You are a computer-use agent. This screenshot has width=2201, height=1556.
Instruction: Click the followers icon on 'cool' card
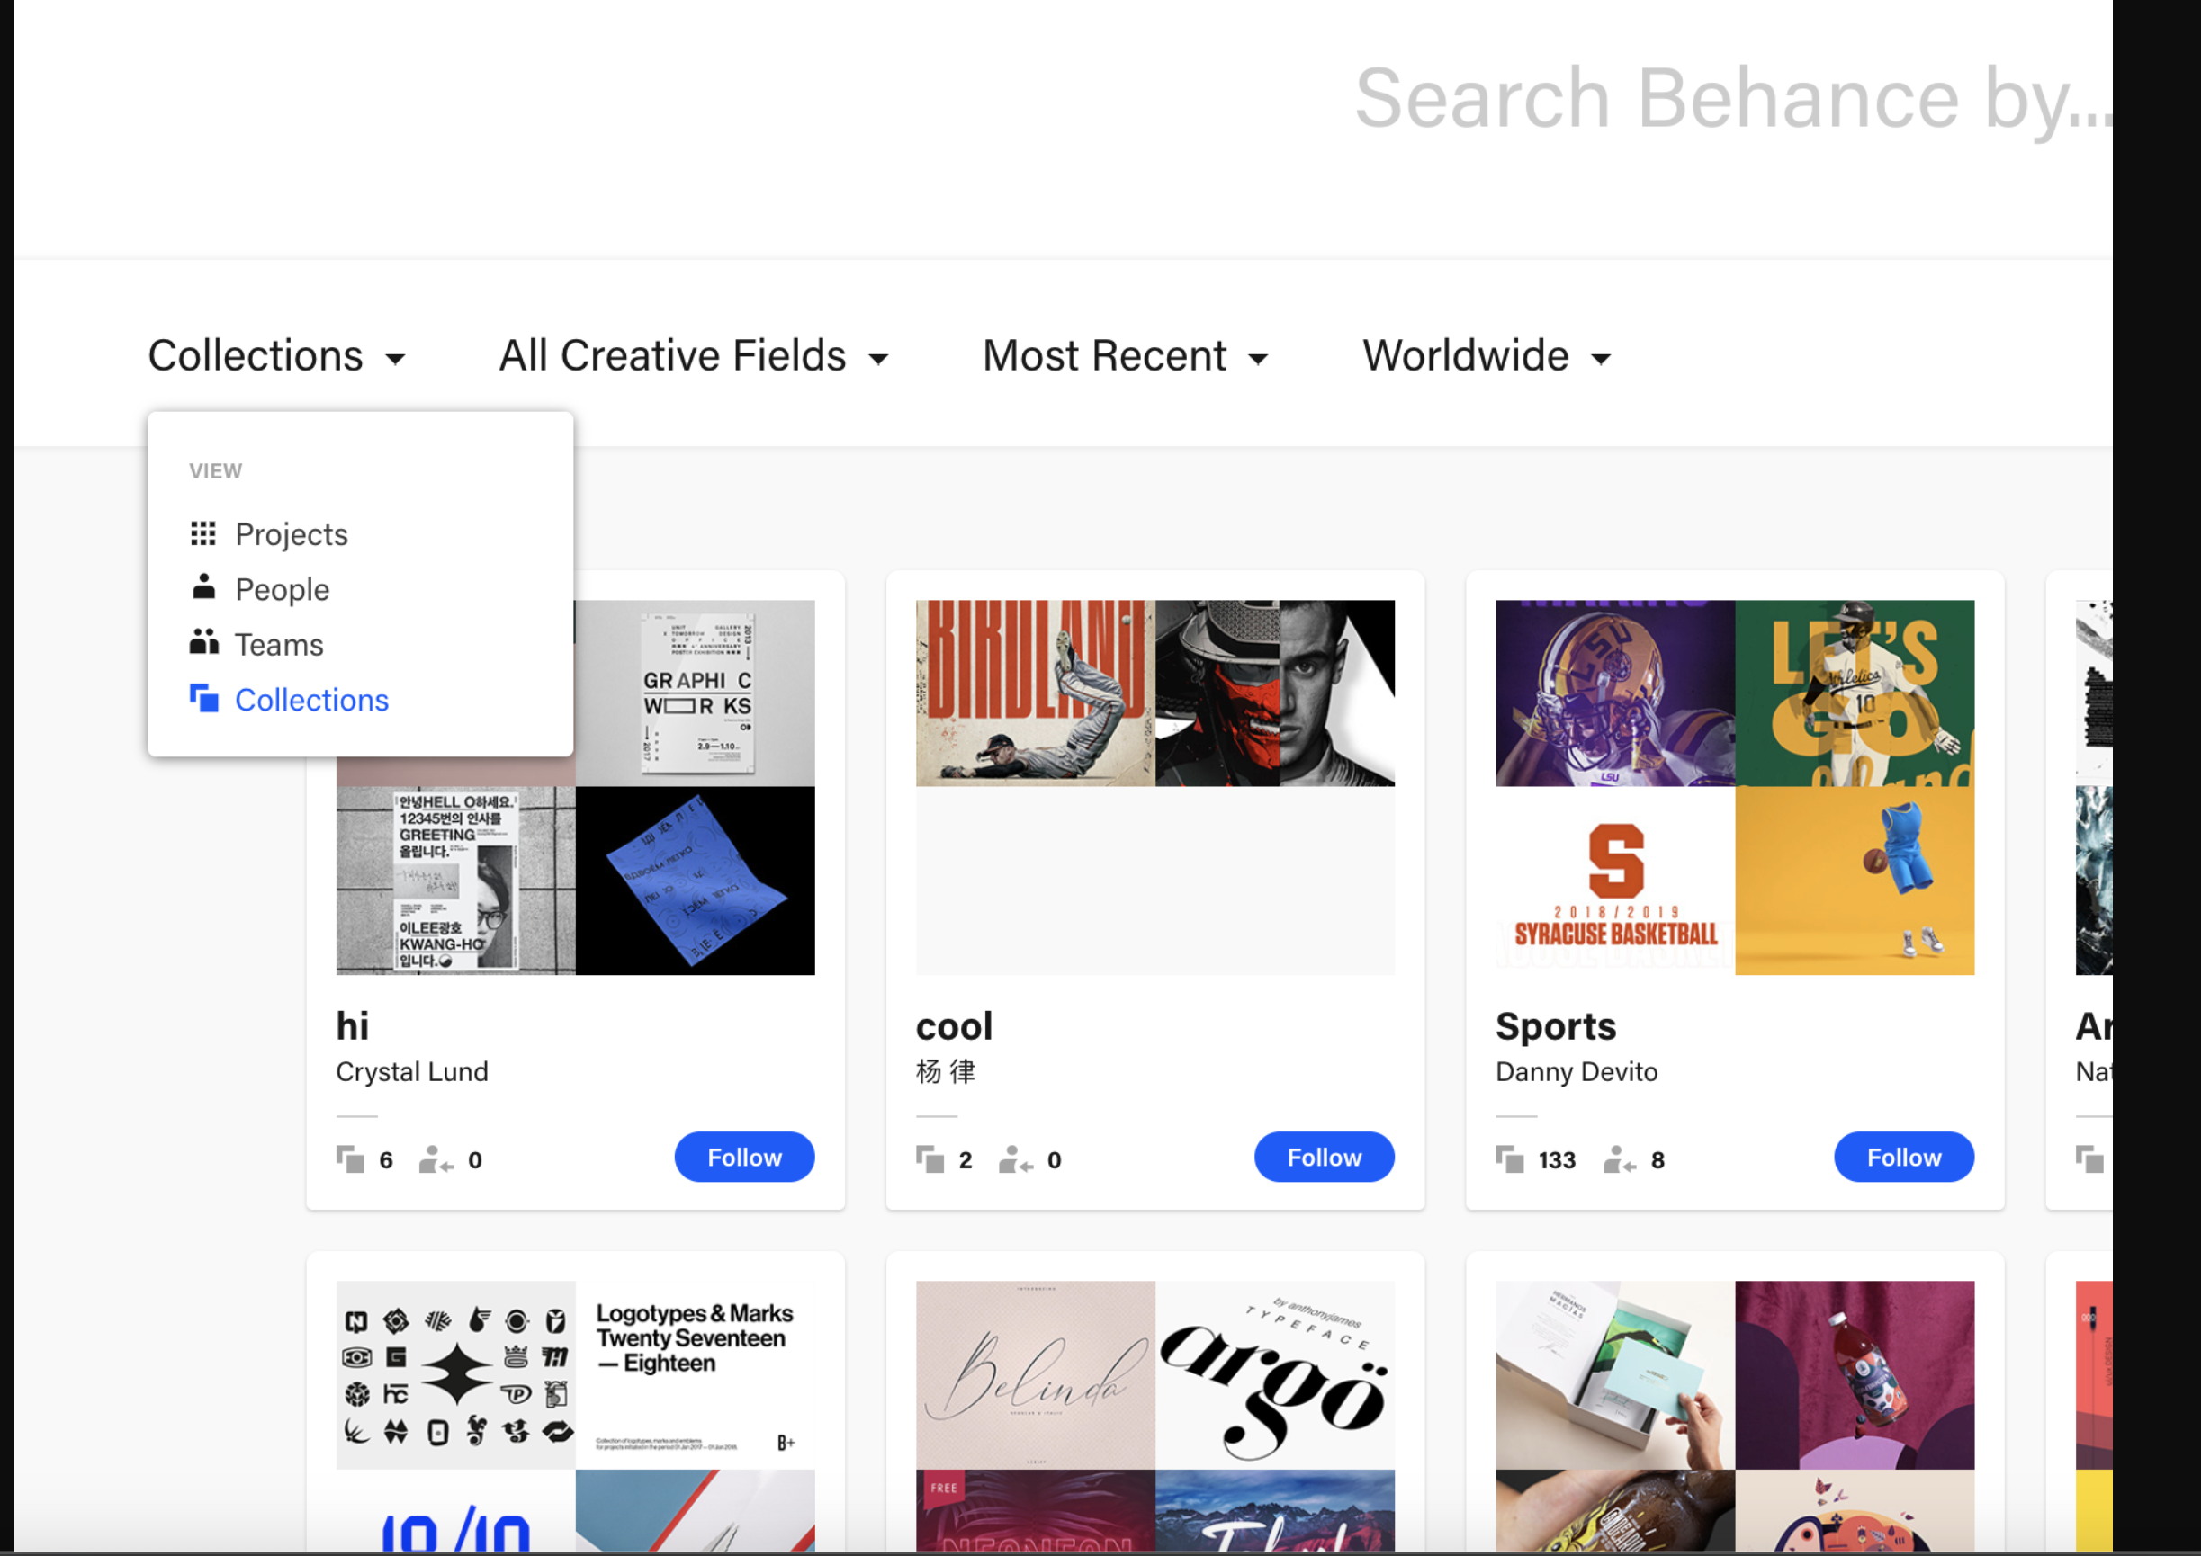tap(1015, 1159)
